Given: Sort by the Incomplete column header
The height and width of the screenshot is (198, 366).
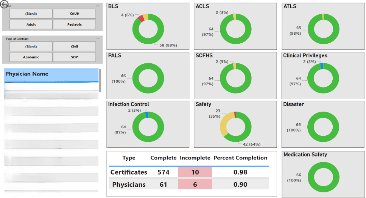Looking at the screenshot, I should click(x=195, y=158).
